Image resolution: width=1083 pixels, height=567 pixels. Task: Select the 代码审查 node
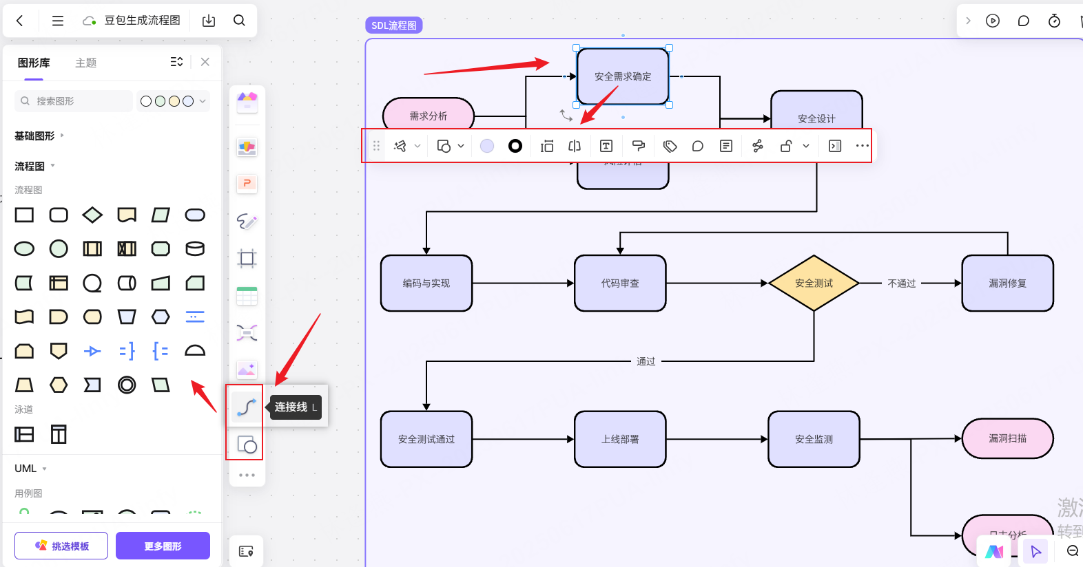pos(620,283)
